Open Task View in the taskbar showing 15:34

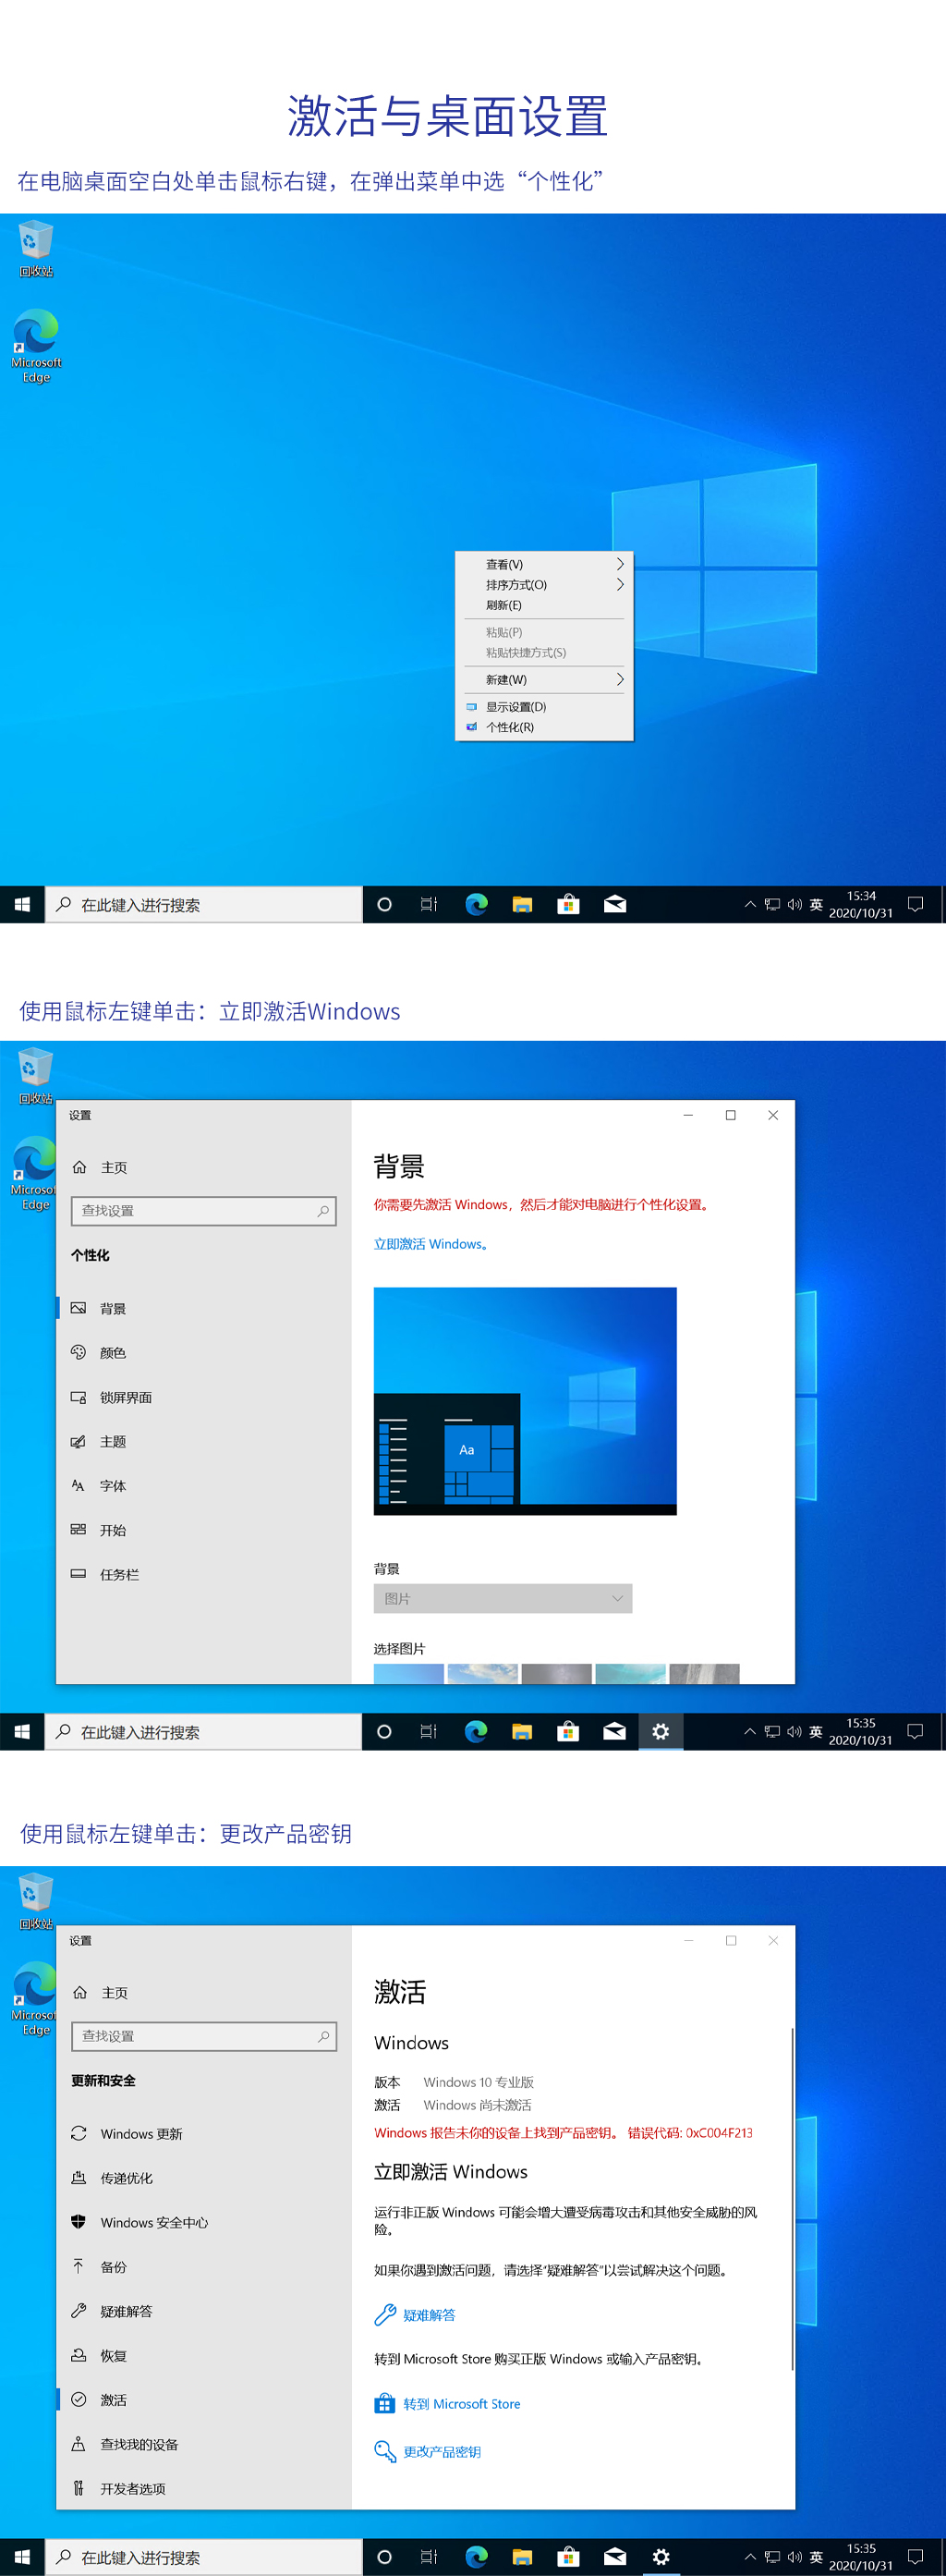[429, 904]
